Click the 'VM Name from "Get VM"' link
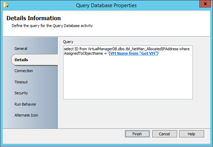213x147 pixels. coord(133,53)
